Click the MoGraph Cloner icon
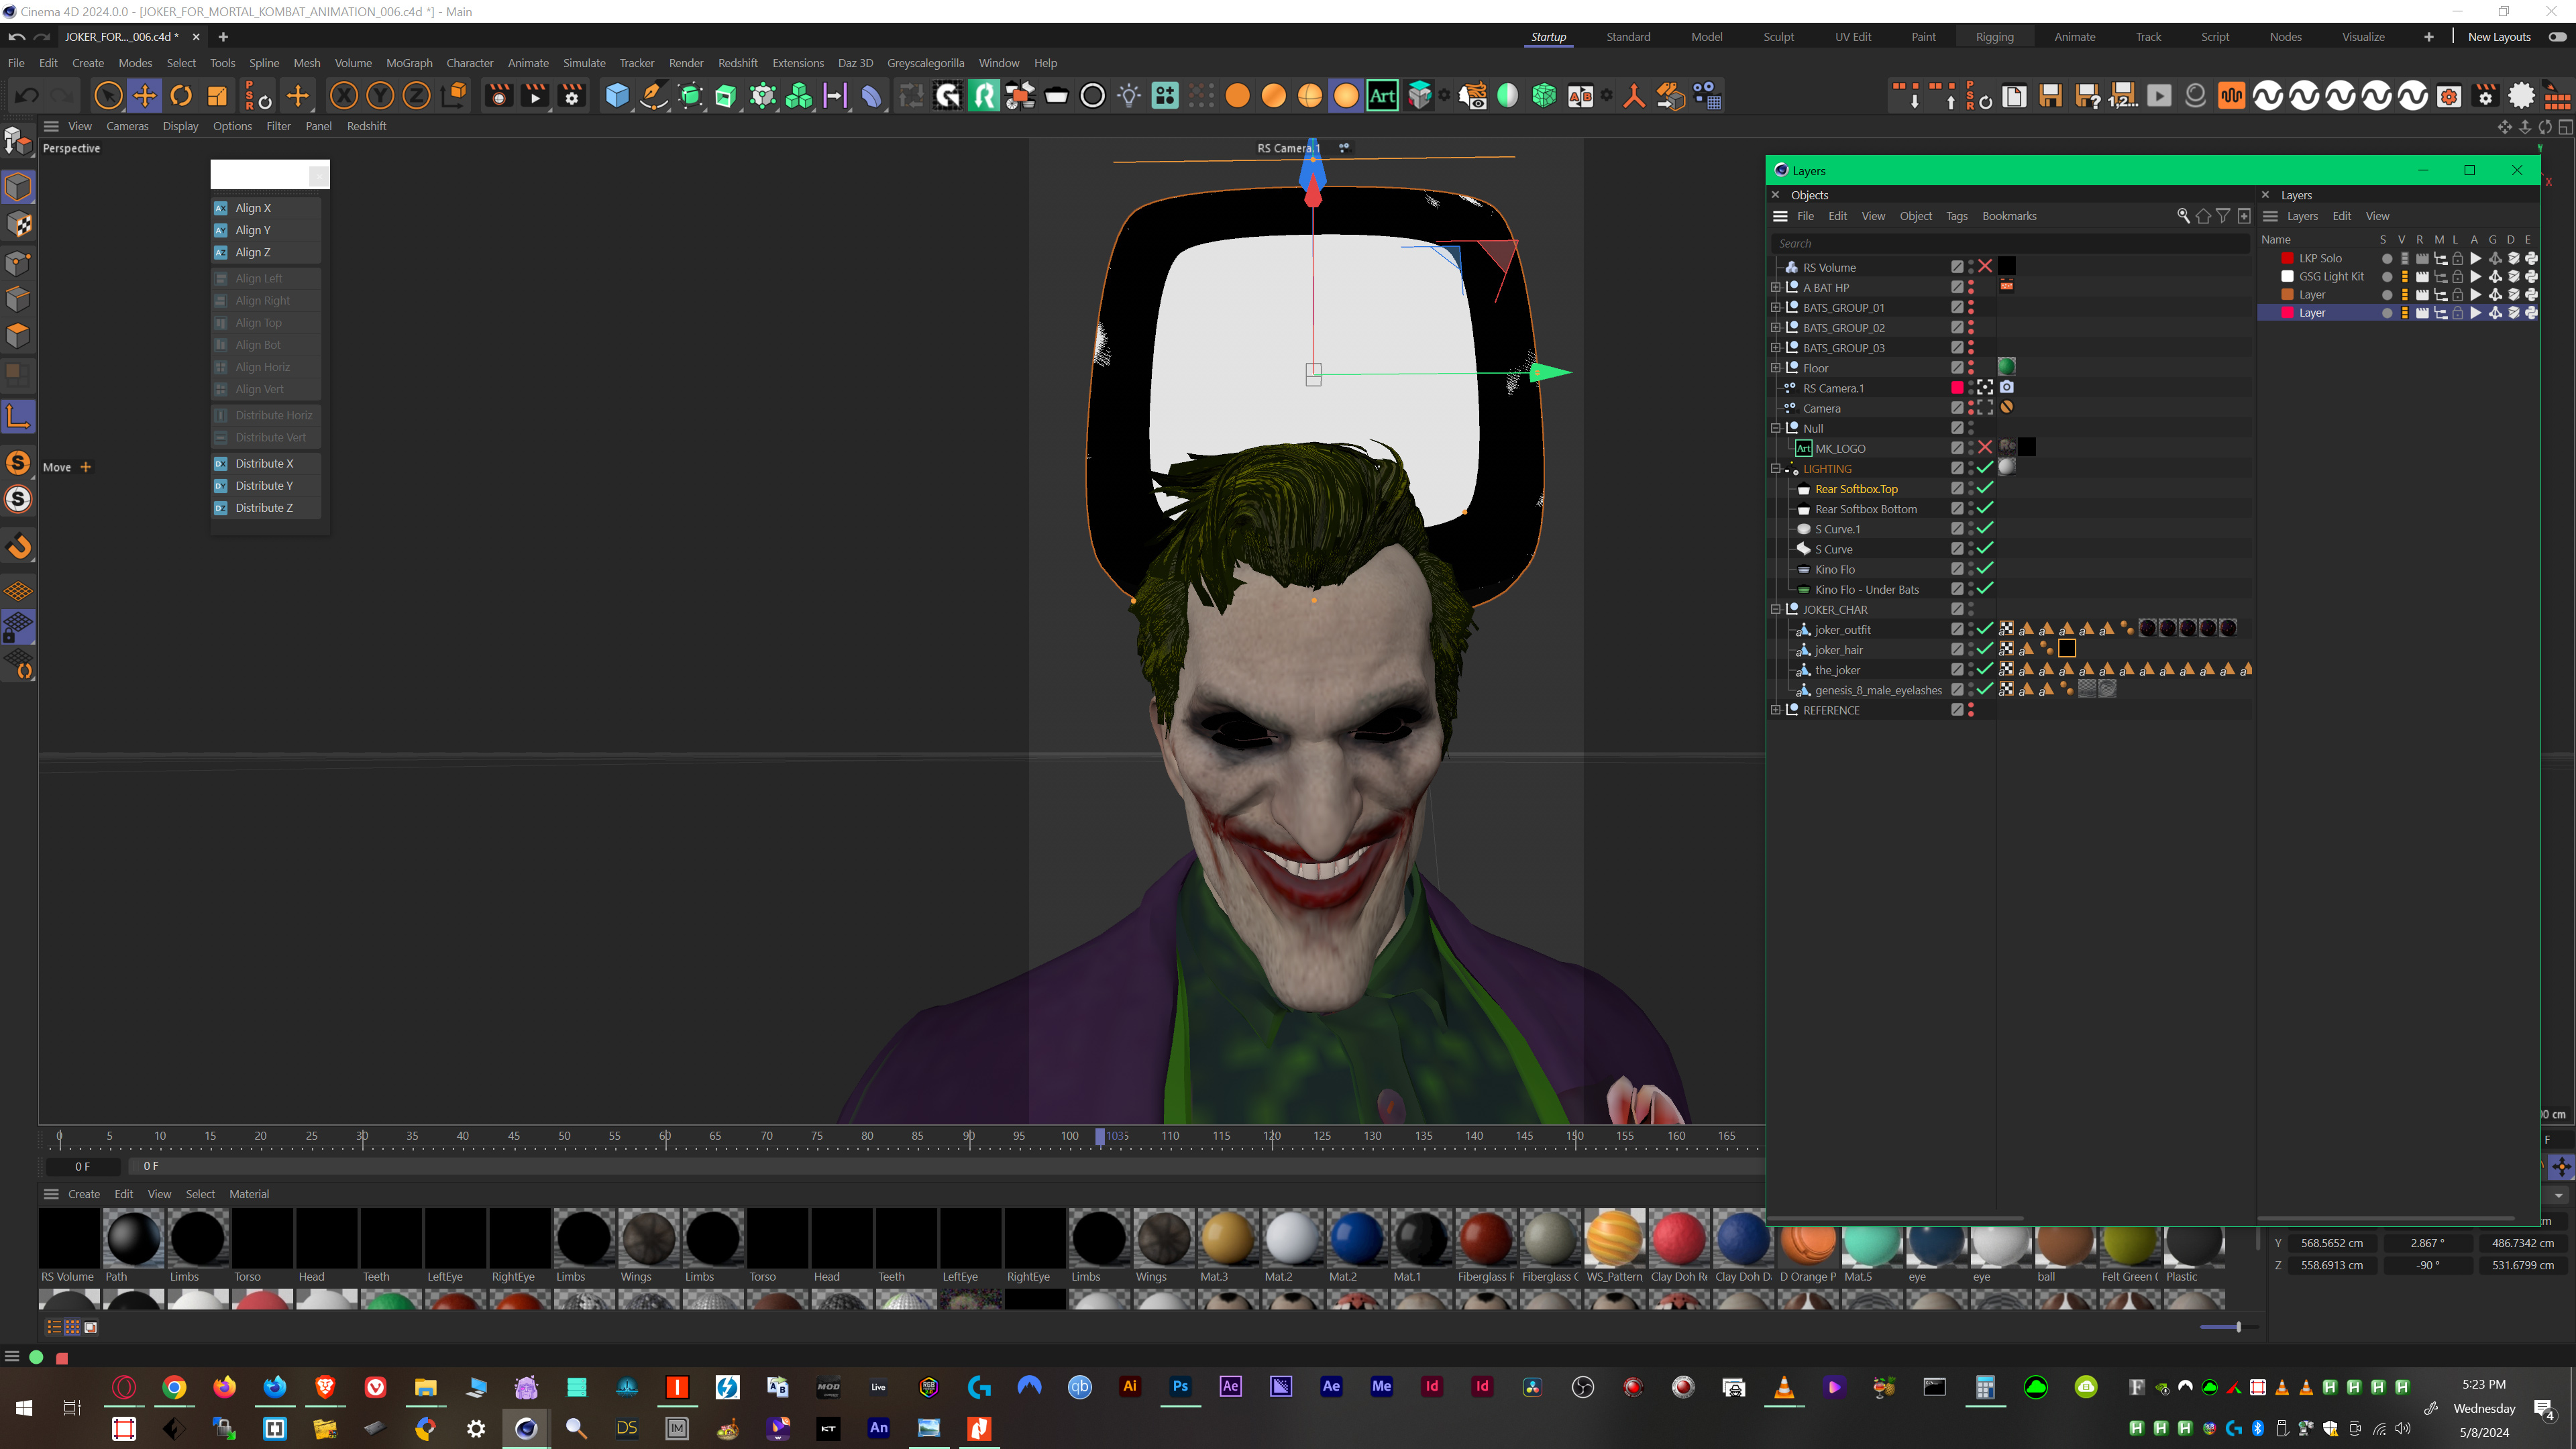 tap(799, 96)
